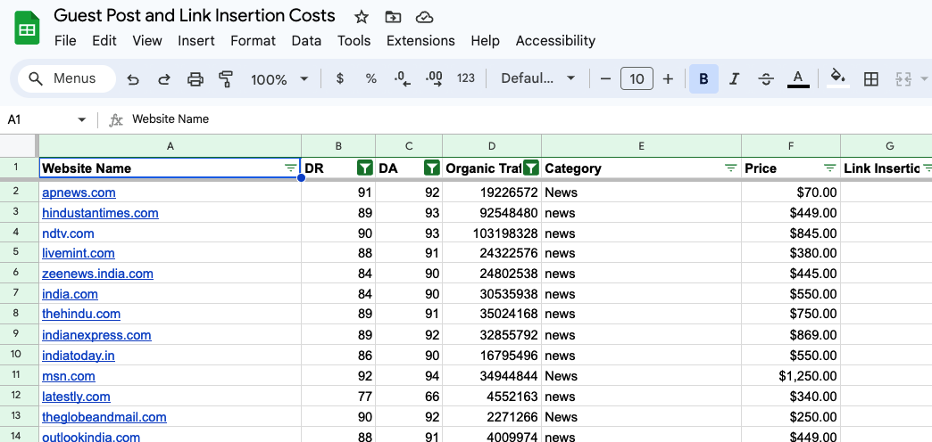Select column A header

click(170, 146)
